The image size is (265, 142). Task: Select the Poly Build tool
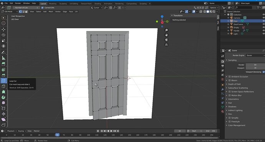click(3, 92)
